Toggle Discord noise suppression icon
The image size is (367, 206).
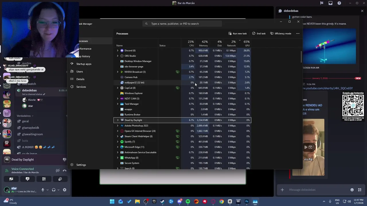tap(58, 171)
